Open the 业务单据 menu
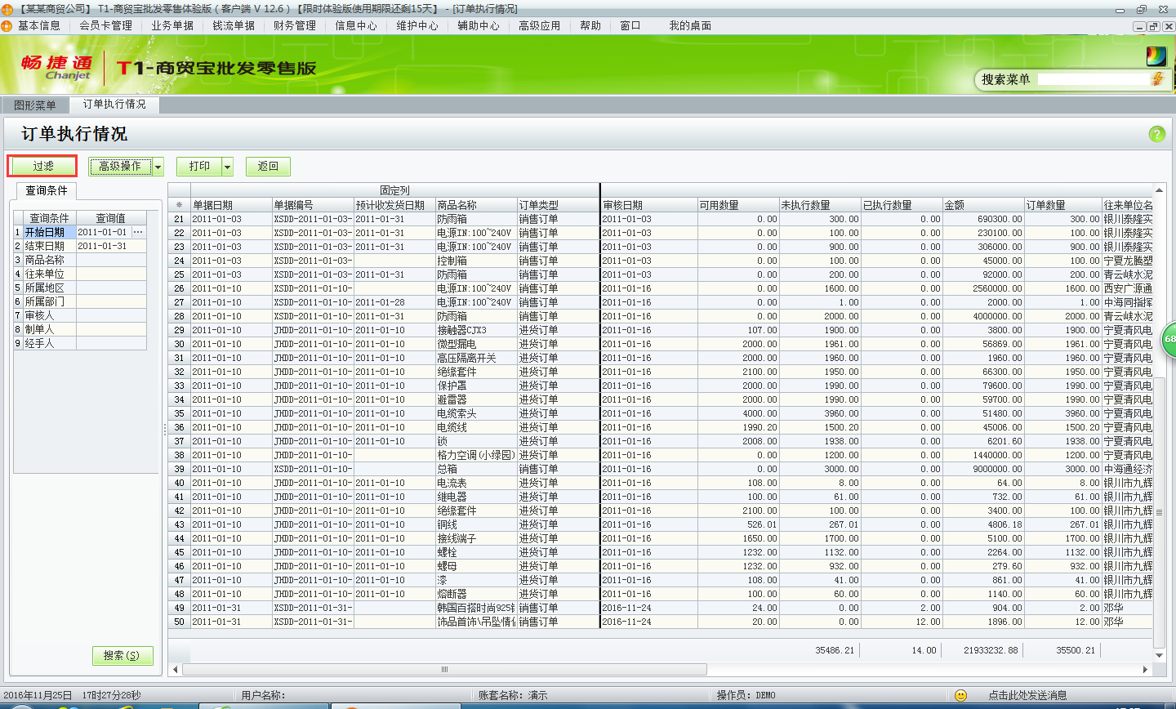Image resolution: width=1176 pixels, height=709 pixels. [x=172, y=26]
